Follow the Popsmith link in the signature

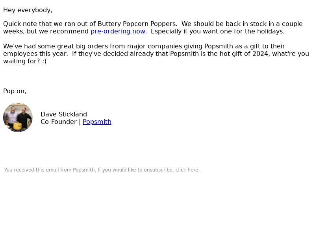point(97,122)
